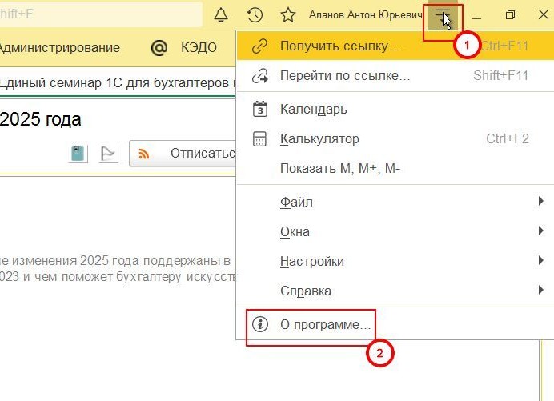
Task: Click the Ctrl+F11 shortcut text
Action: click(x=504, y=46)
